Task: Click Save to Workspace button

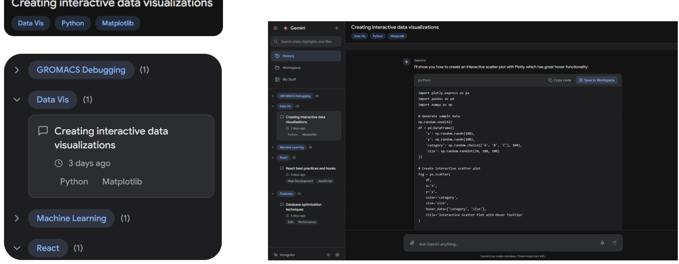Action: 597,80
